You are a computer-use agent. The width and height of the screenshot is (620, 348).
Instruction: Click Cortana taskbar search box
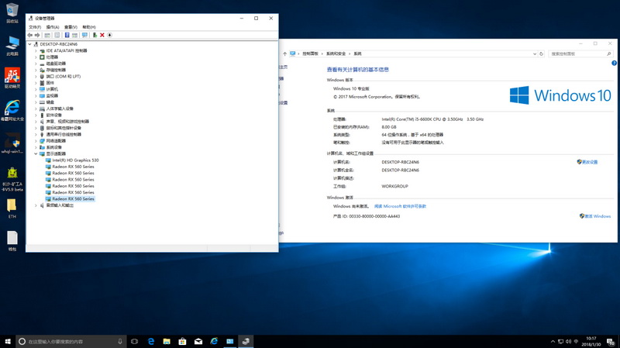pos(71,341)
